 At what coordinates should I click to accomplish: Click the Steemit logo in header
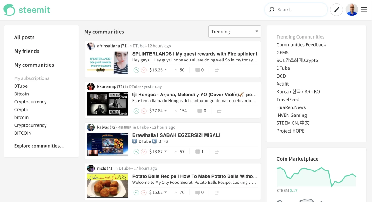pos(27,10)
